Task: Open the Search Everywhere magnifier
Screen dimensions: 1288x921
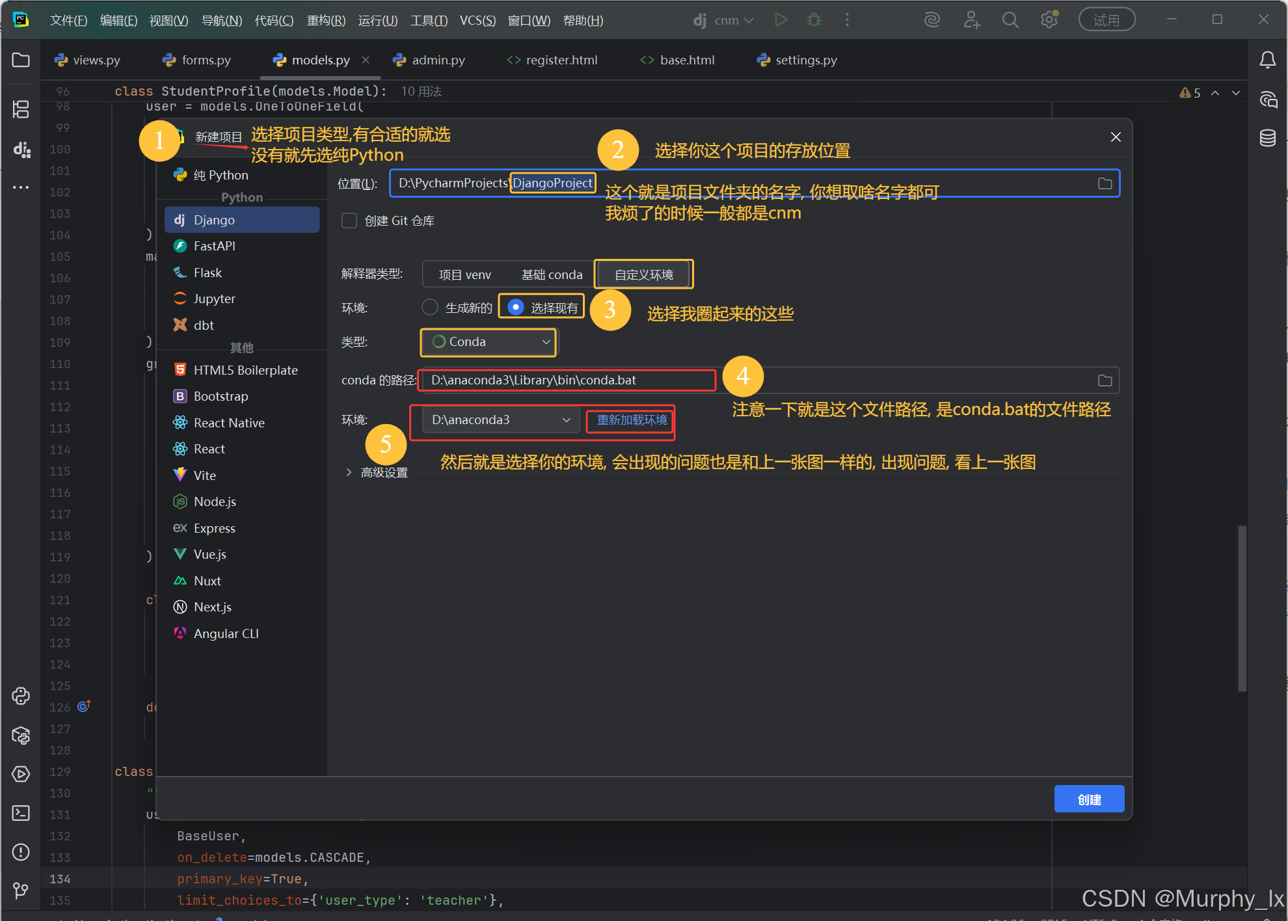Action: click(x=1010, y=20)
